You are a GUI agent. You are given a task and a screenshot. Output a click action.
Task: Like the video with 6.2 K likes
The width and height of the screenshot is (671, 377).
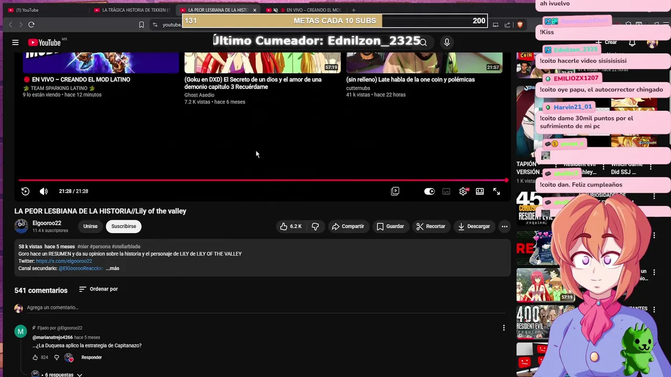(290, 226)
